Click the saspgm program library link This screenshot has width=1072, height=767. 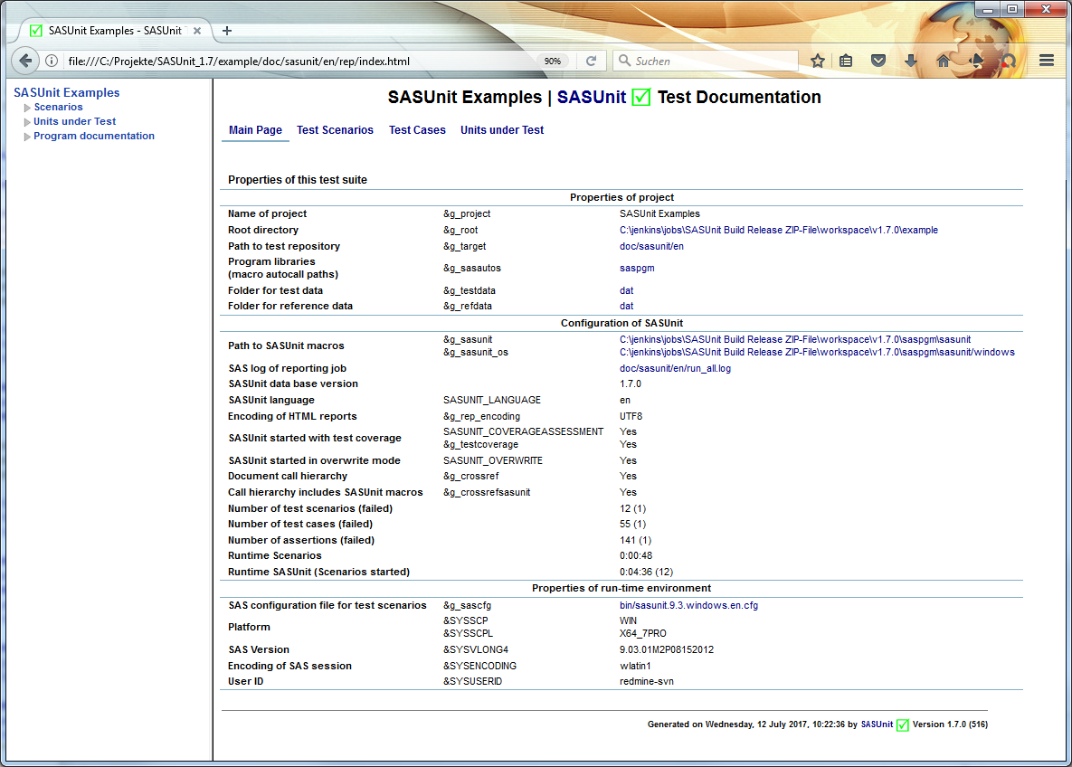pyautogui.click(x=637, y=268)
